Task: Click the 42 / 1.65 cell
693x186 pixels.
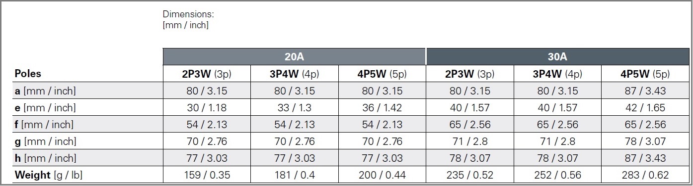Action: [645, 107]
